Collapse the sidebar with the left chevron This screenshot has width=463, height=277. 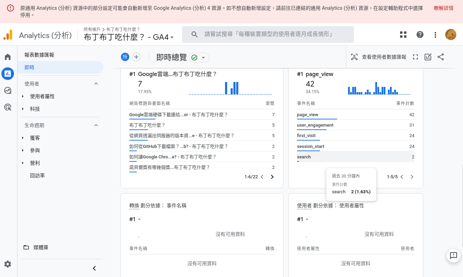pos(94,268)
